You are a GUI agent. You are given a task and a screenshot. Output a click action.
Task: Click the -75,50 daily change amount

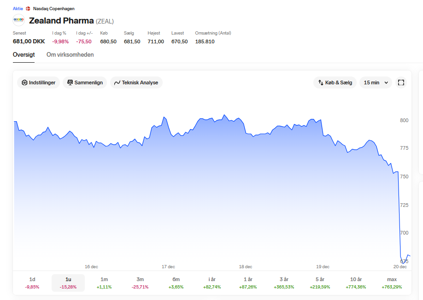coord(83,41)
